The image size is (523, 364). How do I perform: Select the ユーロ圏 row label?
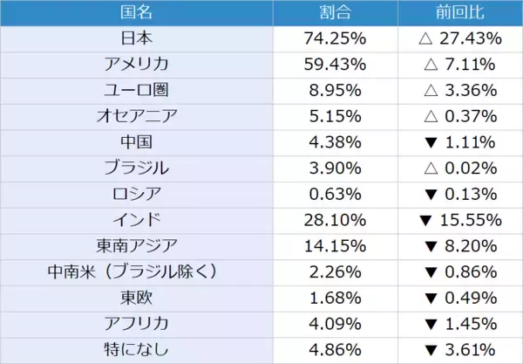point(137,89)
